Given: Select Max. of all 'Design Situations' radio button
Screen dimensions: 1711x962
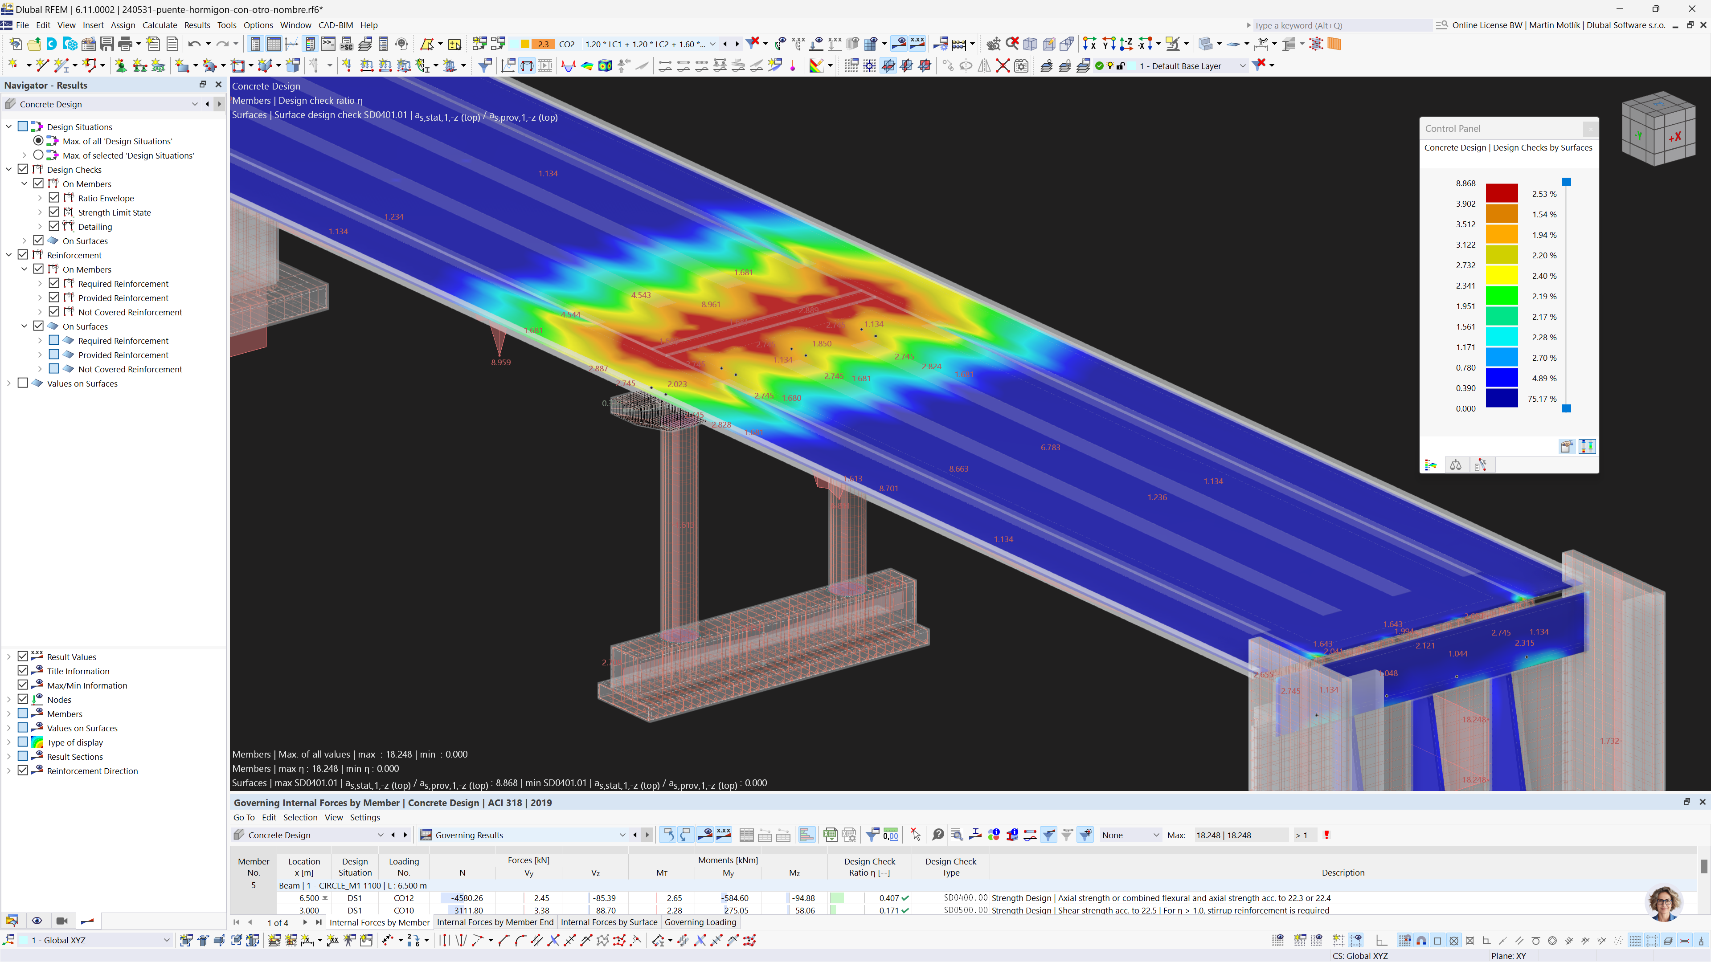Looking at the screenshot, I should (x=38, y=141).
